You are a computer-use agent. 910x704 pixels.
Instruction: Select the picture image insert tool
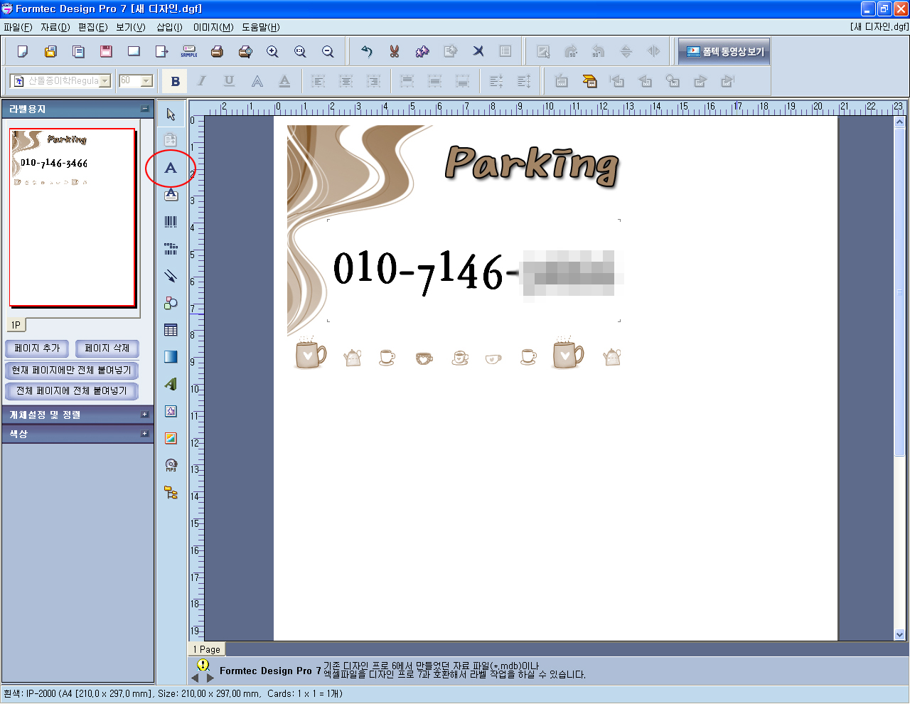[171, 438]
